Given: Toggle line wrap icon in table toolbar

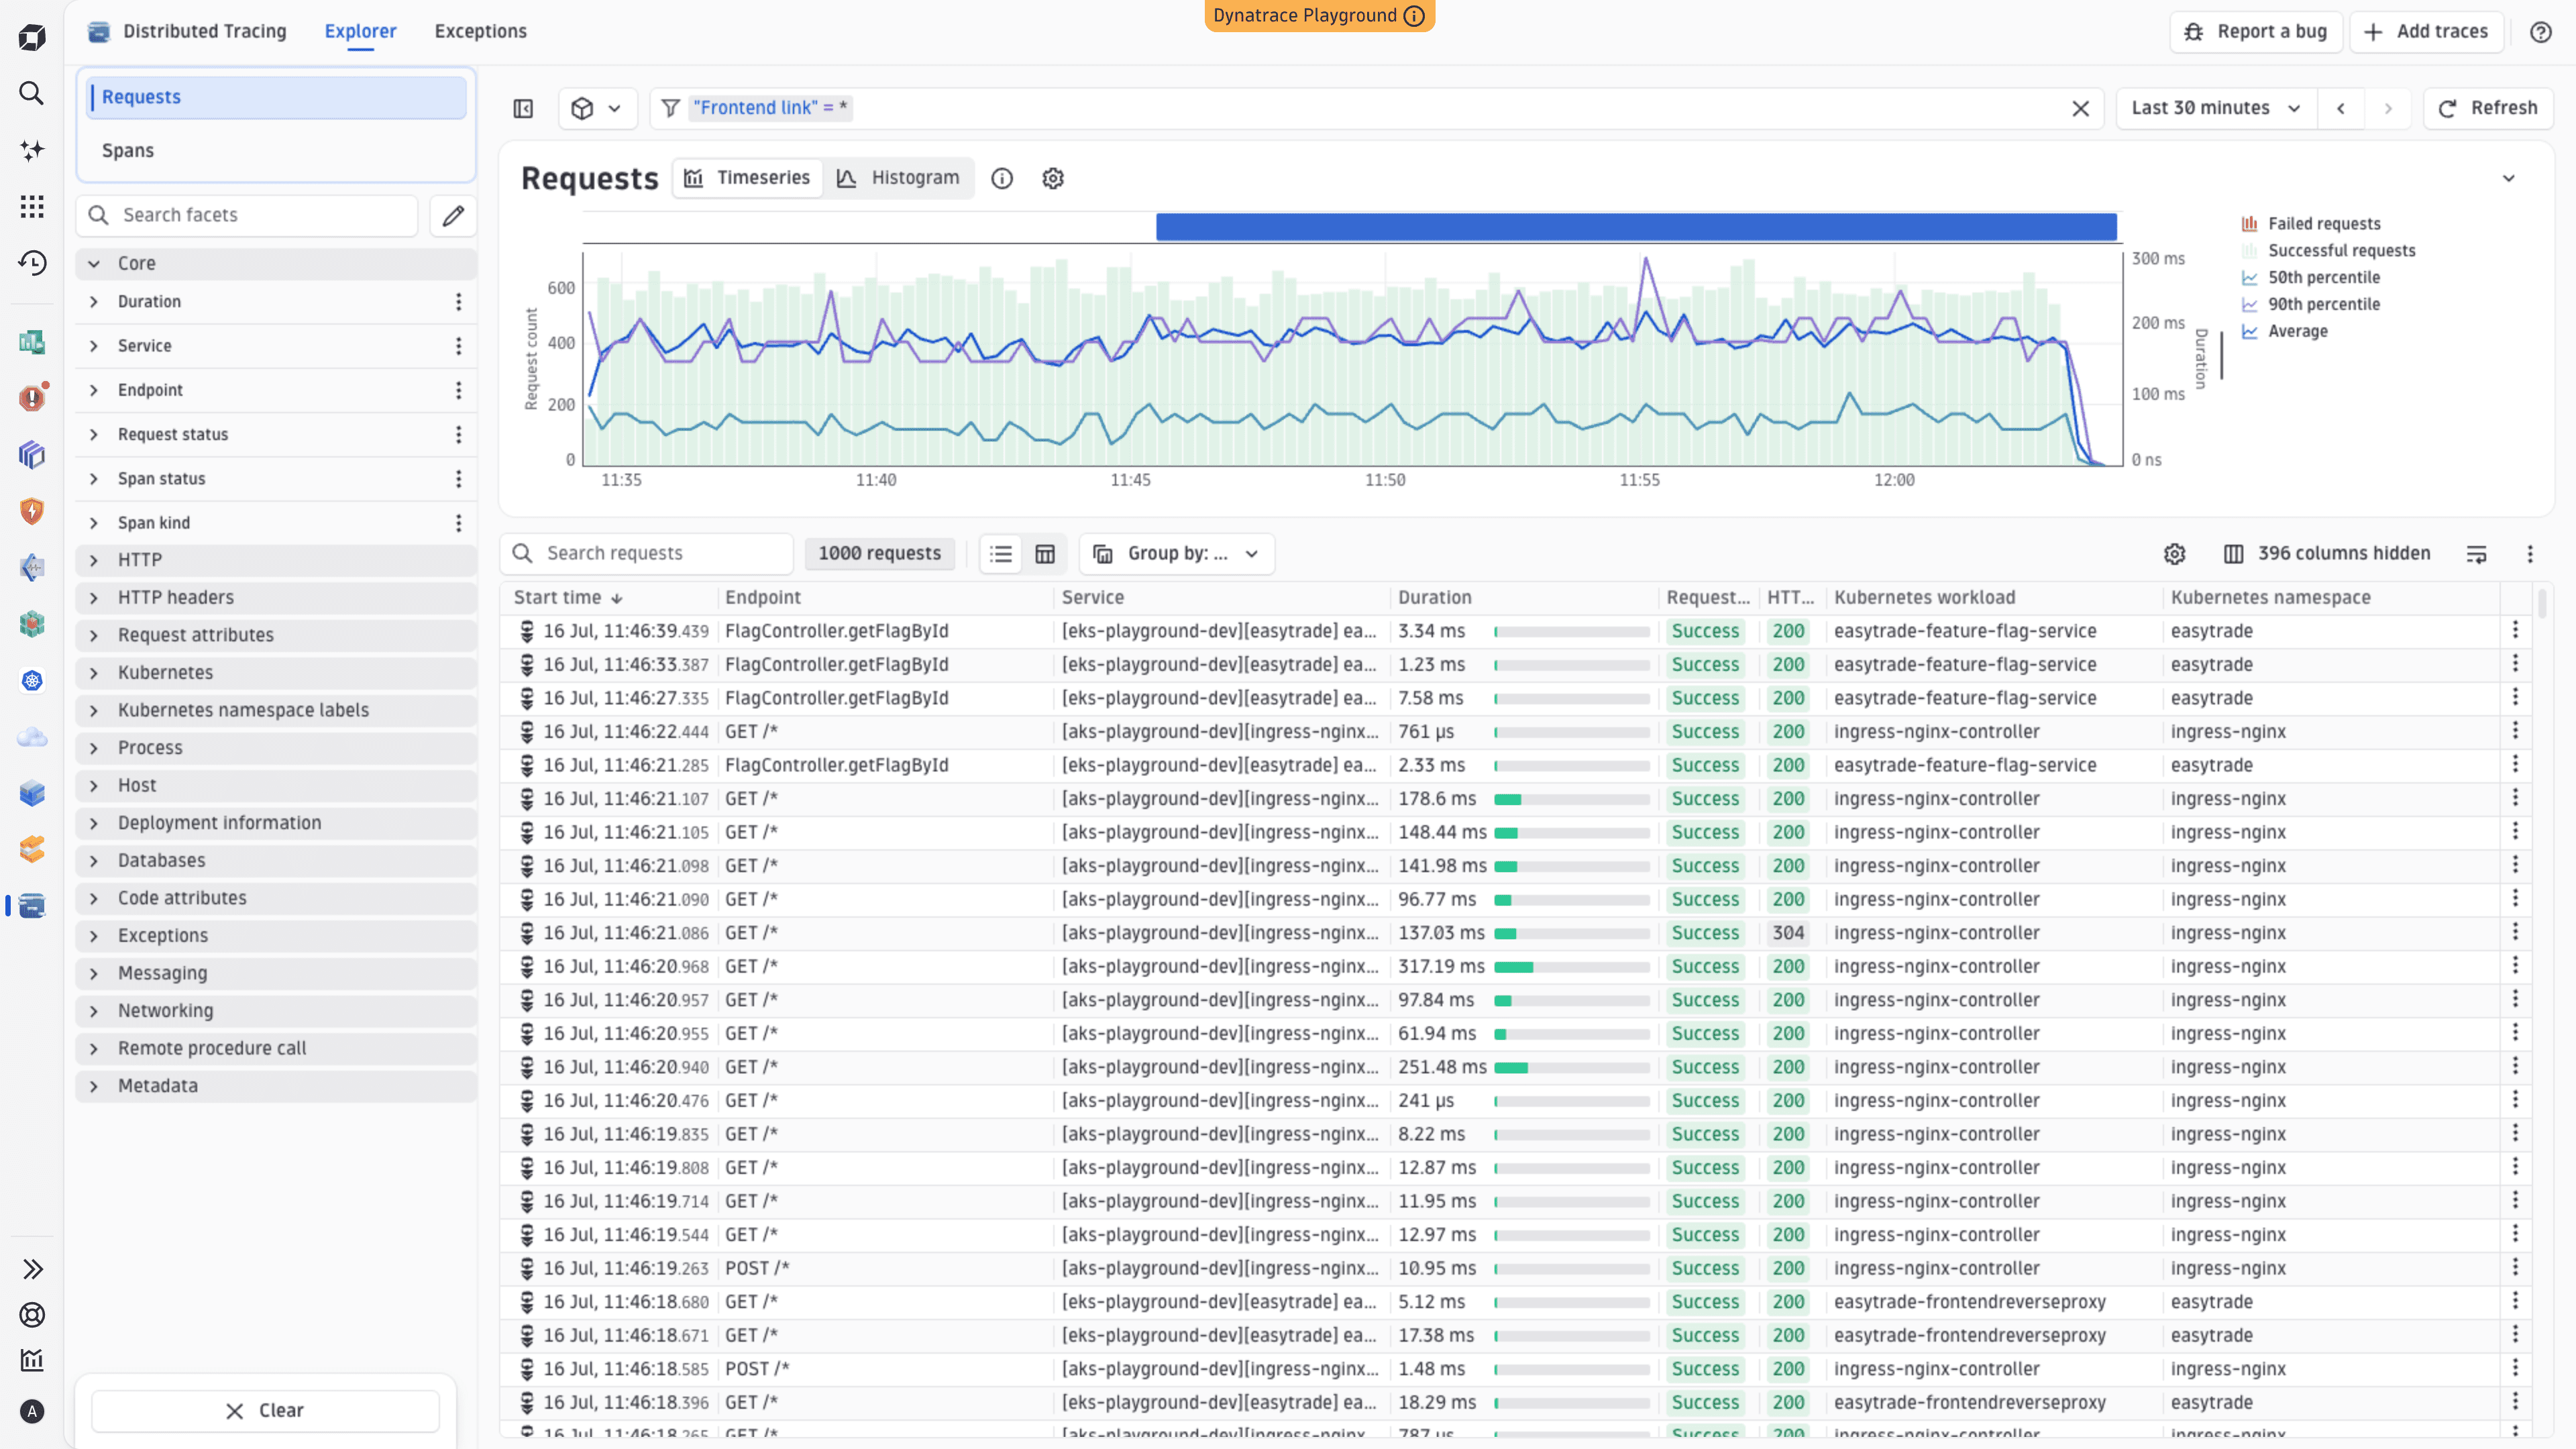Looking at the screenshot, I should tap(2476, 554).
